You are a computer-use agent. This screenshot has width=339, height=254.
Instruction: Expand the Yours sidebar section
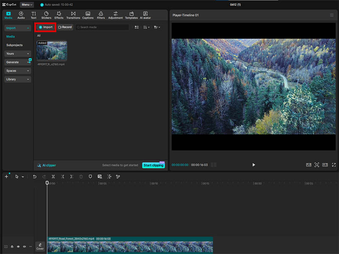tap(17, 54)
